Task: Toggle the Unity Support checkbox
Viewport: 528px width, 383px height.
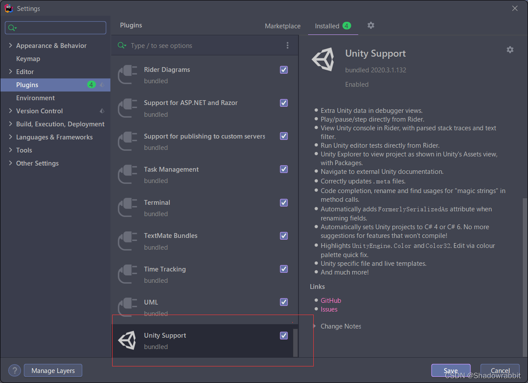Action: tap(284, 336)
